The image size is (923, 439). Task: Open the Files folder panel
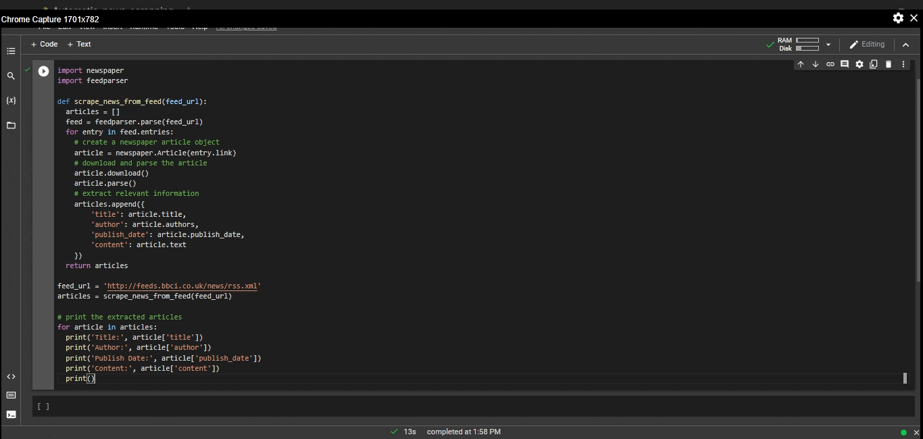click(11, 126)
